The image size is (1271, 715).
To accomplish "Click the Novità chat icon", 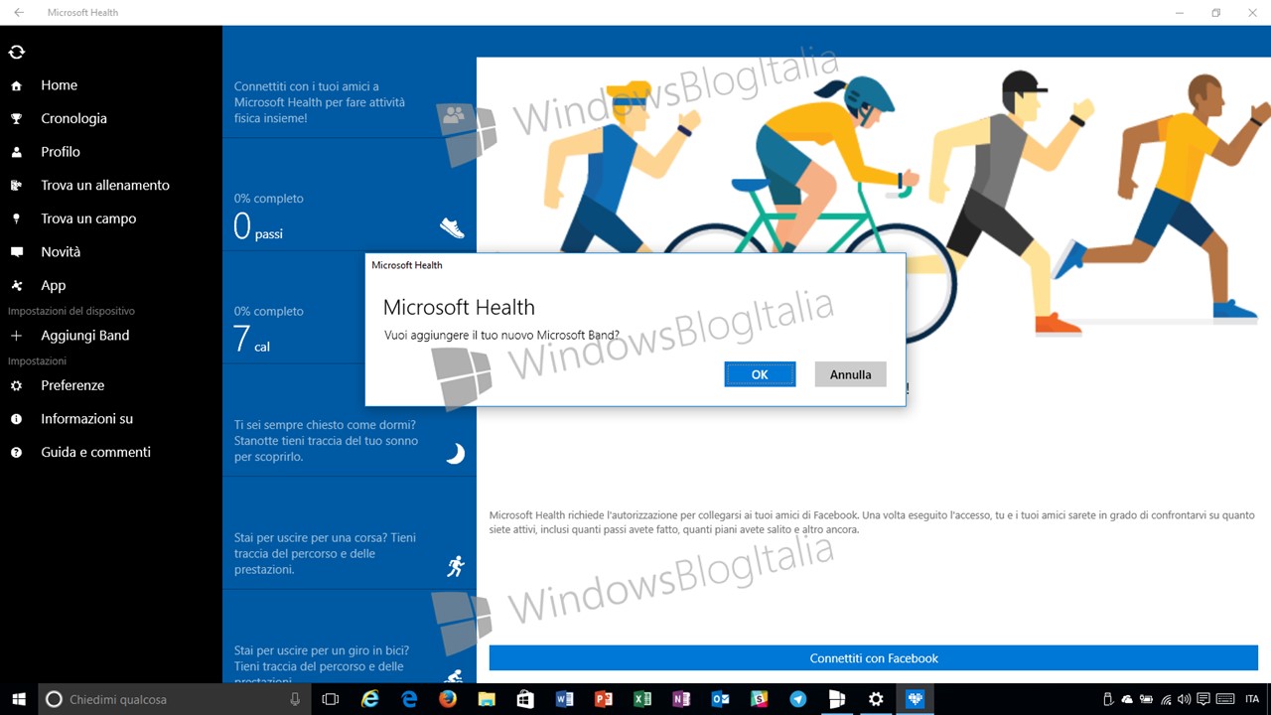I will click(x=16, y=252).
